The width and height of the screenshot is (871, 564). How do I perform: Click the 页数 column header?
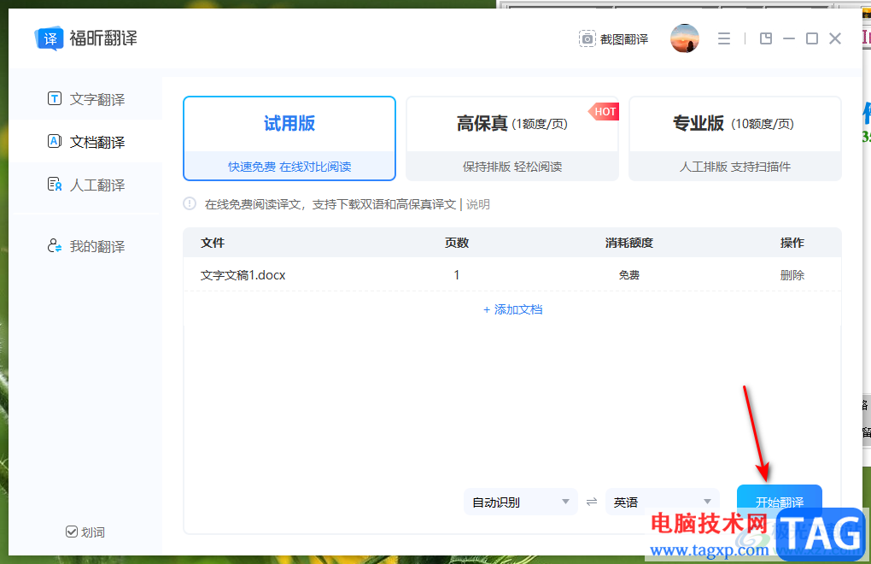[457, 243]
